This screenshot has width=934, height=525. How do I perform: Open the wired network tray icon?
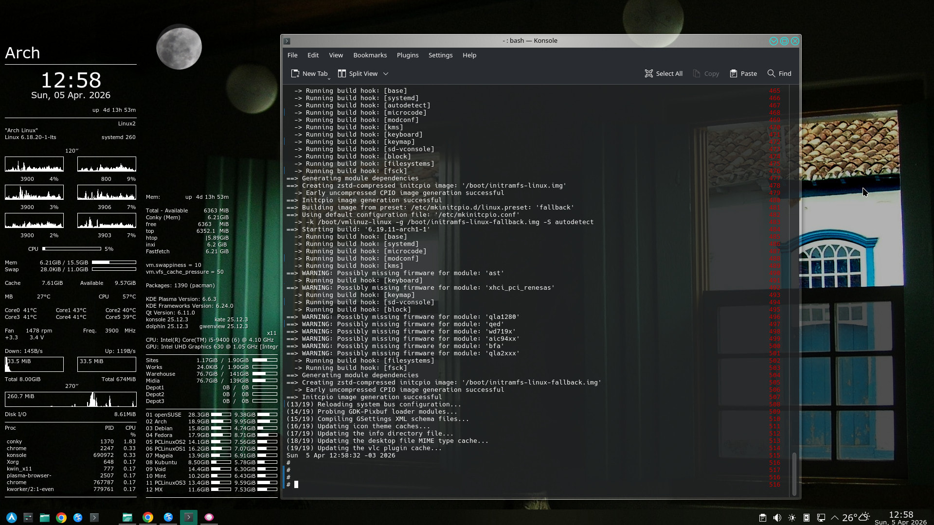(821, 518)
